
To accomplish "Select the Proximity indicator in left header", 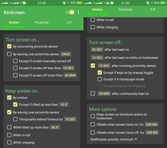I will [42, 23].
